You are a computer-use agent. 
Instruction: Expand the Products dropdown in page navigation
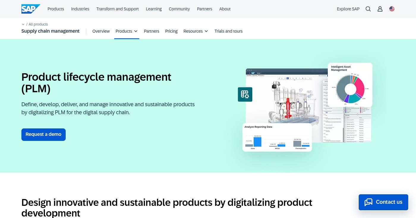click(x=126, y=31)
